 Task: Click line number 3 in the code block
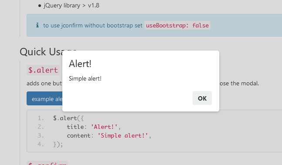(x=41, y=135)
